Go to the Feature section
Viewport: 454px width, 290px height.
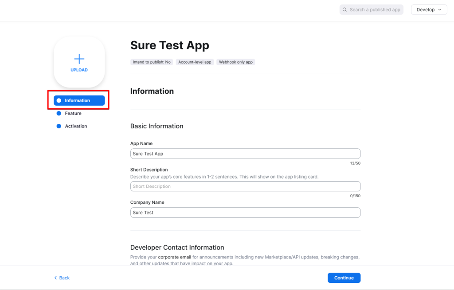point(73,113)
